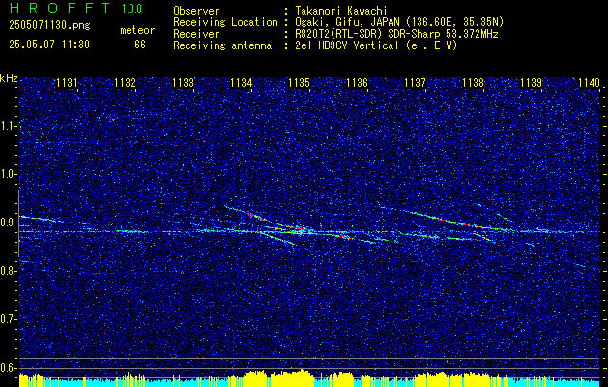
Task: Click the 1139 time marker
Action: coord(531,83)
